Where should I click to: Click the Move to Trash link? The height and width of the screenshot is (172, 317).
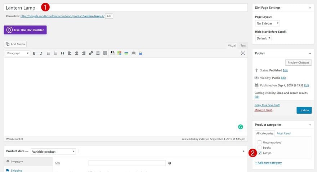click(263, 110)
